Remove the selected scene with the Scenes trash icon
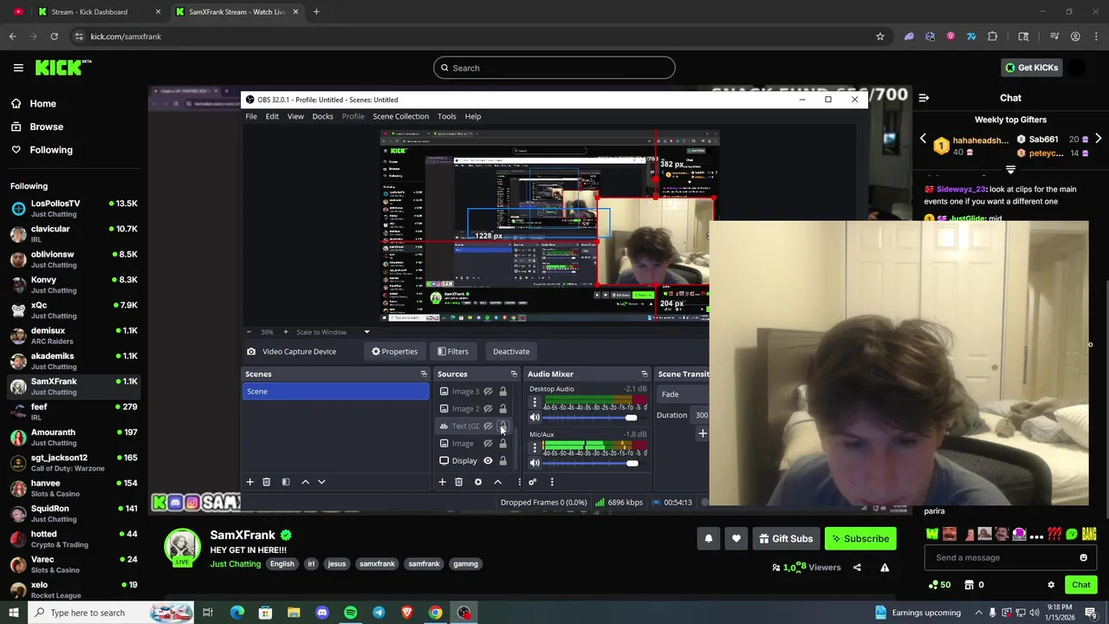Image resolution: width=1109 pixels, height=624 pixels. coord(266,482)
